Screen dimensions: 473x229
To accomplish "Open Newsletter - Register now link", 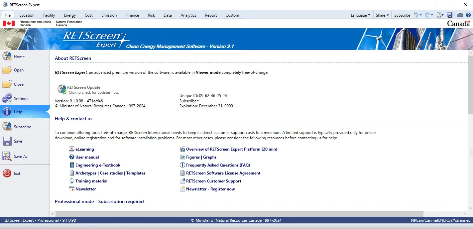I will pyautogui.click(x=210, y=189).
